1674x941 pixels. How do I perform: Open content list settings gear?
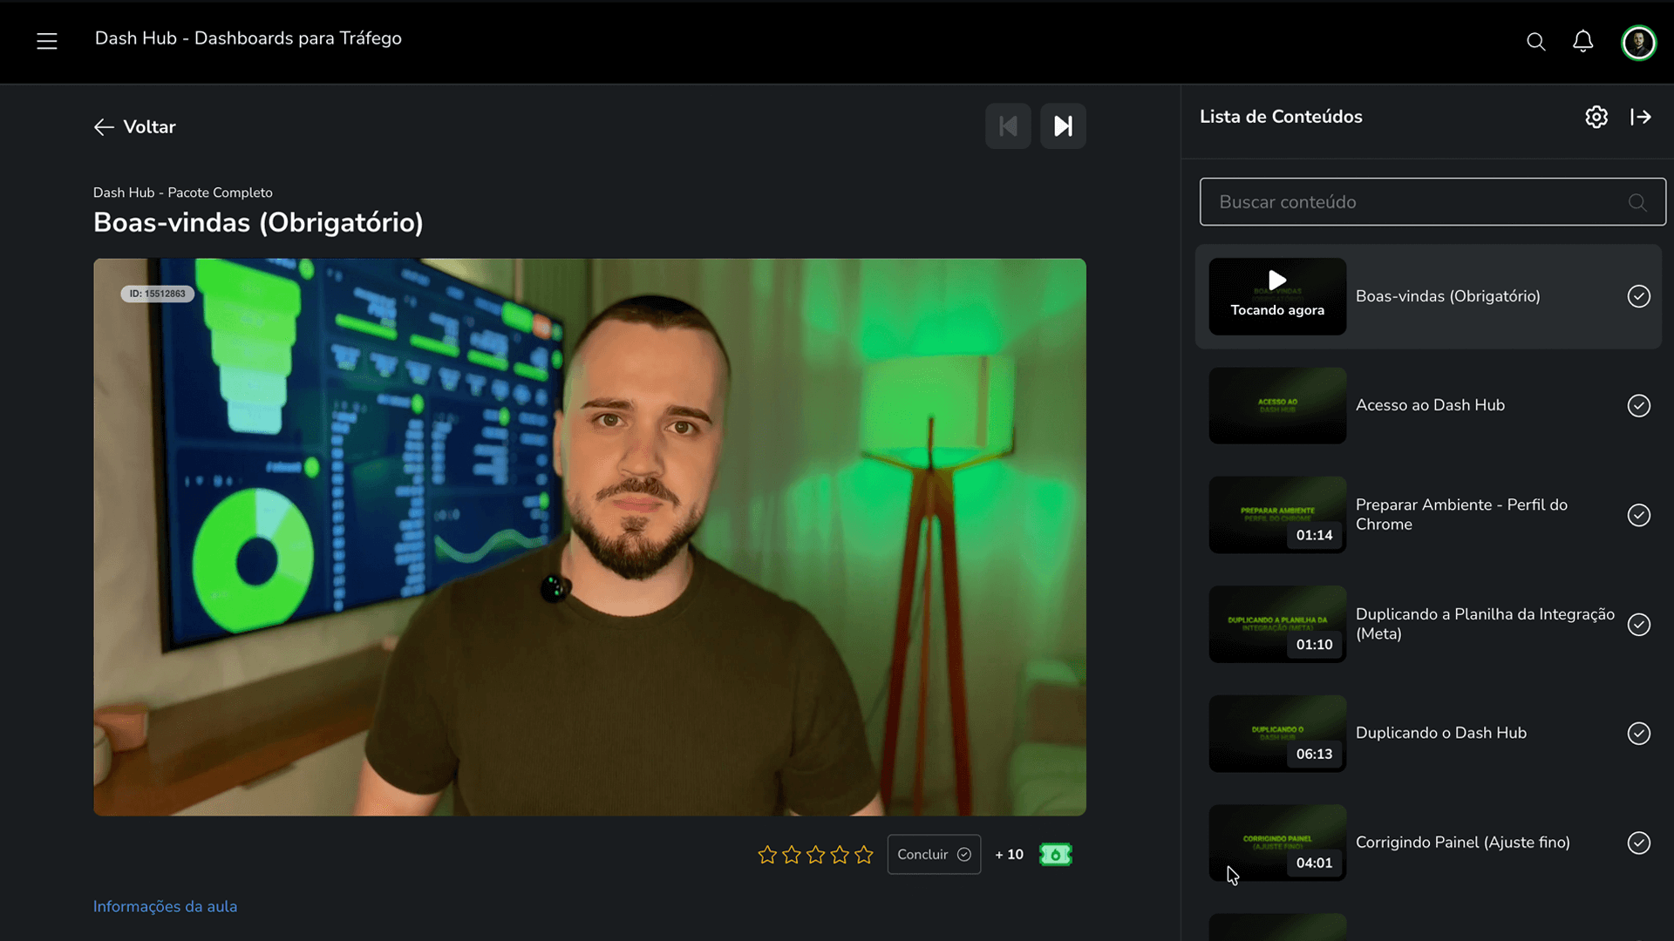[x=1596, y=117]
